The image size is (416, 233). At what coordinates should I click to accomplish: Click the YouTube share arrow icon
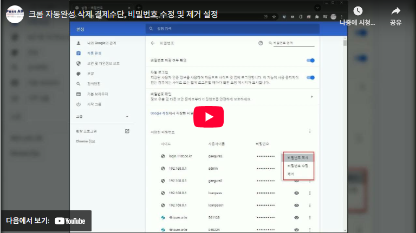(395, 11)
